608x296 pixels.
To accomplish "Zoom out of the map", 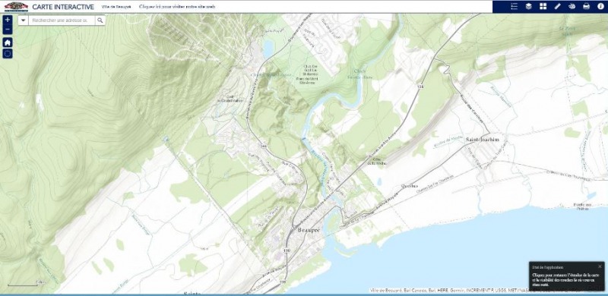I will tap(8, 30).
